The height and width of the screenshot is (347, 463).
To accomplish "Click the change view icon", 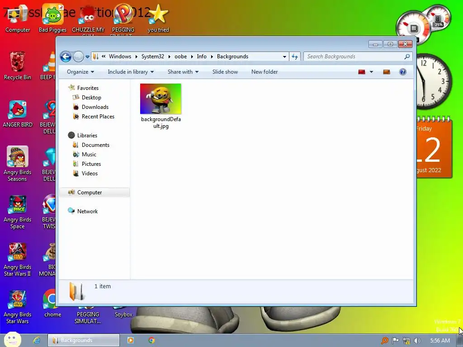I will coord(362,72).
